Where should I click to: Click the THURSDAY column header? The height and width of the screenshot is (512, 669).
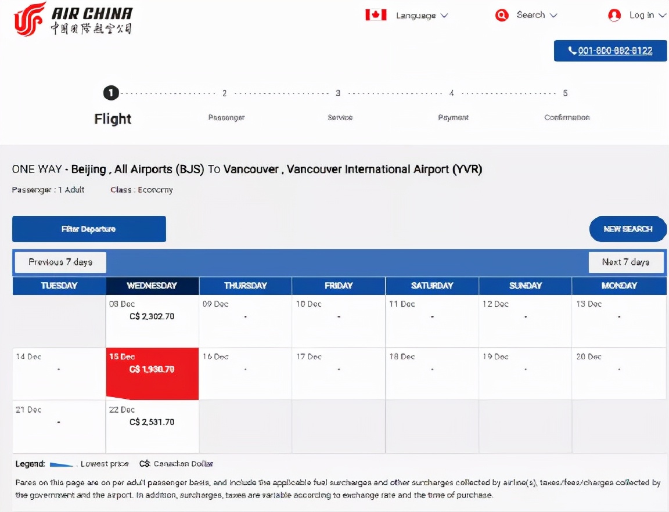(x=246, y=286)
